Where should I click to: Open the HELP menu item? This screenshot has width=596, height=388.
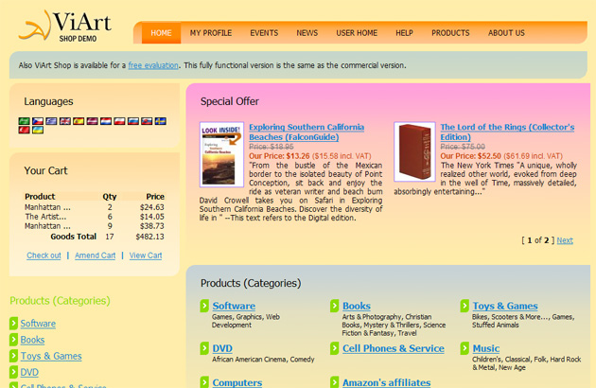405,33
